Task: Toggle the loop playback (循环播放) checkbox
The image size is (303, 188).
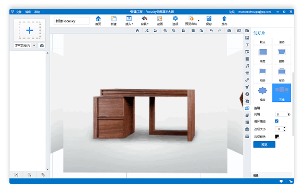Action: pyautogui.click(x=276, y=121)
